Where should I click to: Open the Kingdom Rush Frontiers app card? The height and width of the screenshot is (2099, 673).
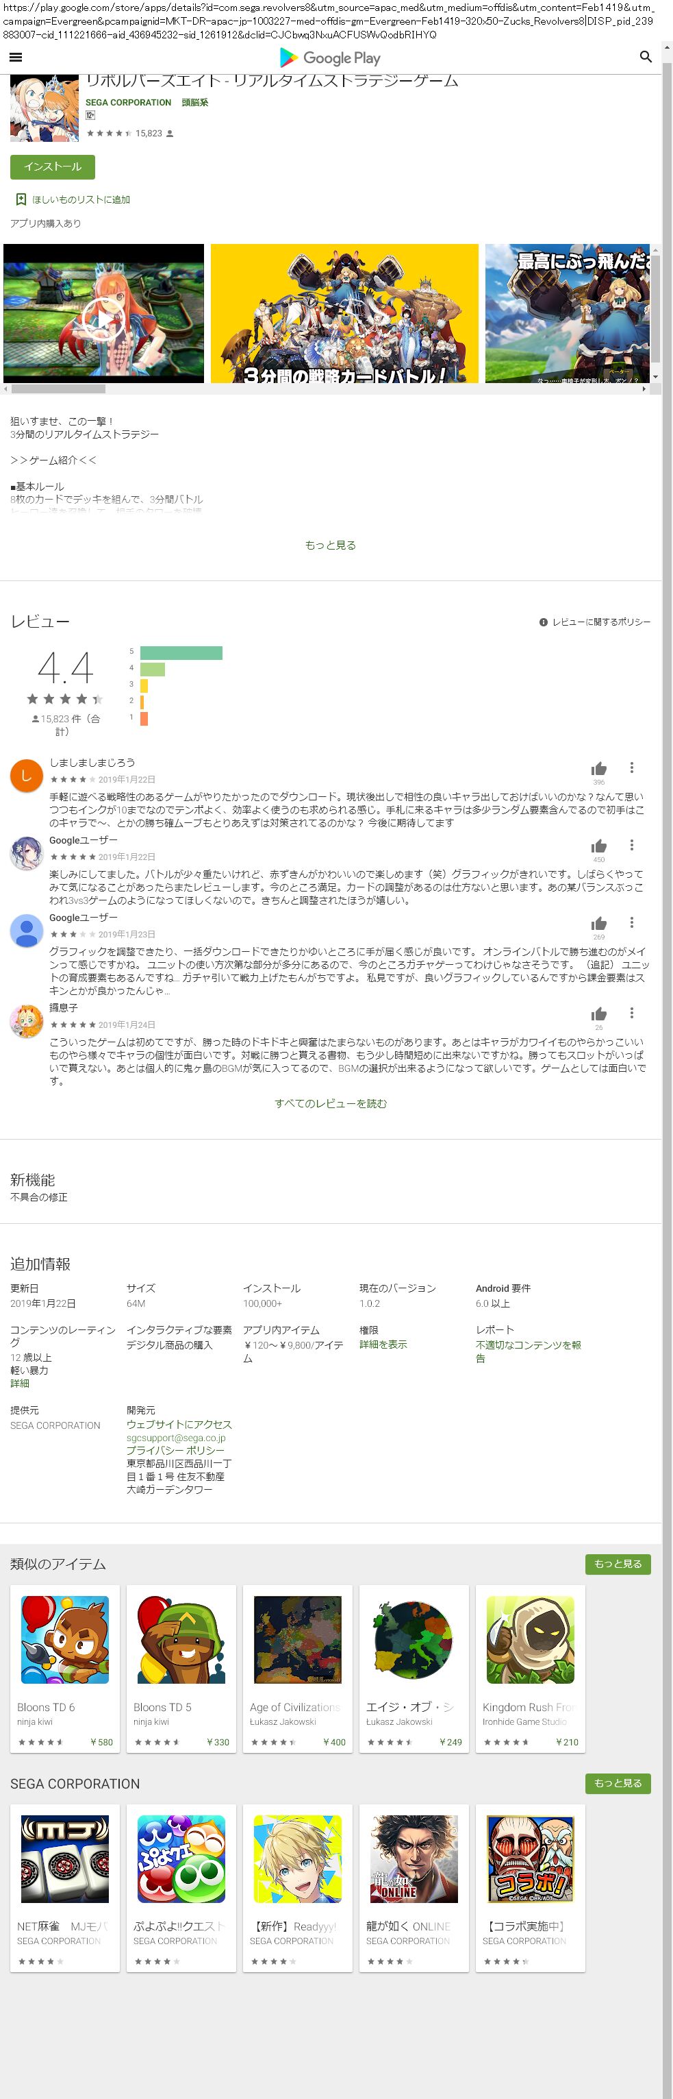(530, 1669)
